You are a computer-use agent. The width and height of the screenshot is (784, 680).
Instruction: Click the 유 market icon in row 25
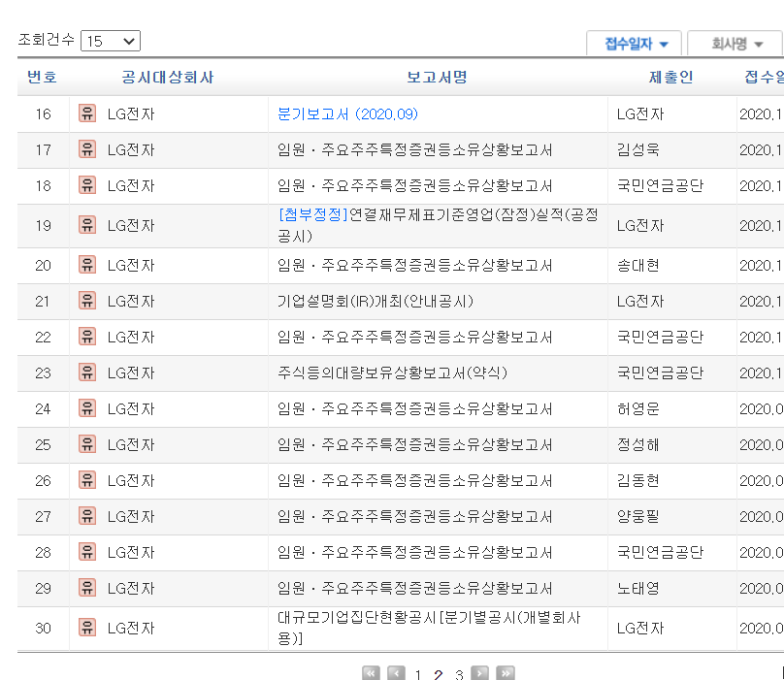click(x=87, y=444)
